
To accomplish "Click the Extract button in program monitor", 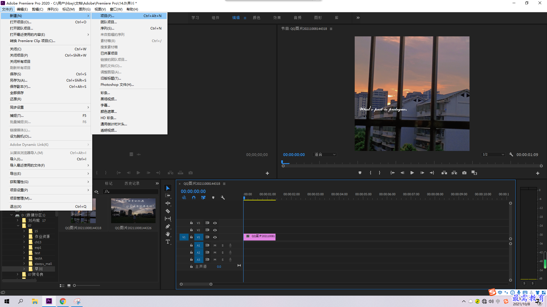I will (x=454, y=173).
